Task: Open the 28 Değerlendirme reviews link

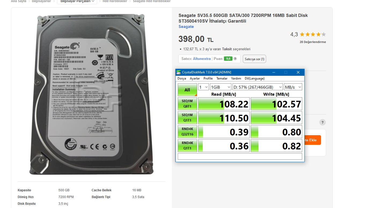Action: pyautogui.click(x=313, y=42)
